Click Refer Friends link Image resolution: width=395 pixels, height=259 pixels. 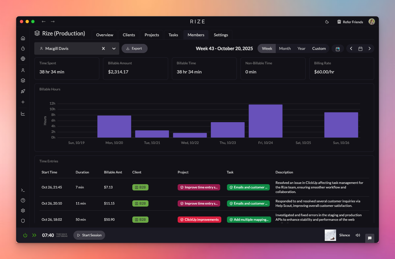(x=350, y=22)
